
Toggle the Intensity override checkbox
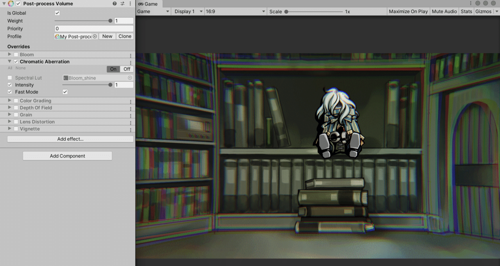(x=10, y=85)
